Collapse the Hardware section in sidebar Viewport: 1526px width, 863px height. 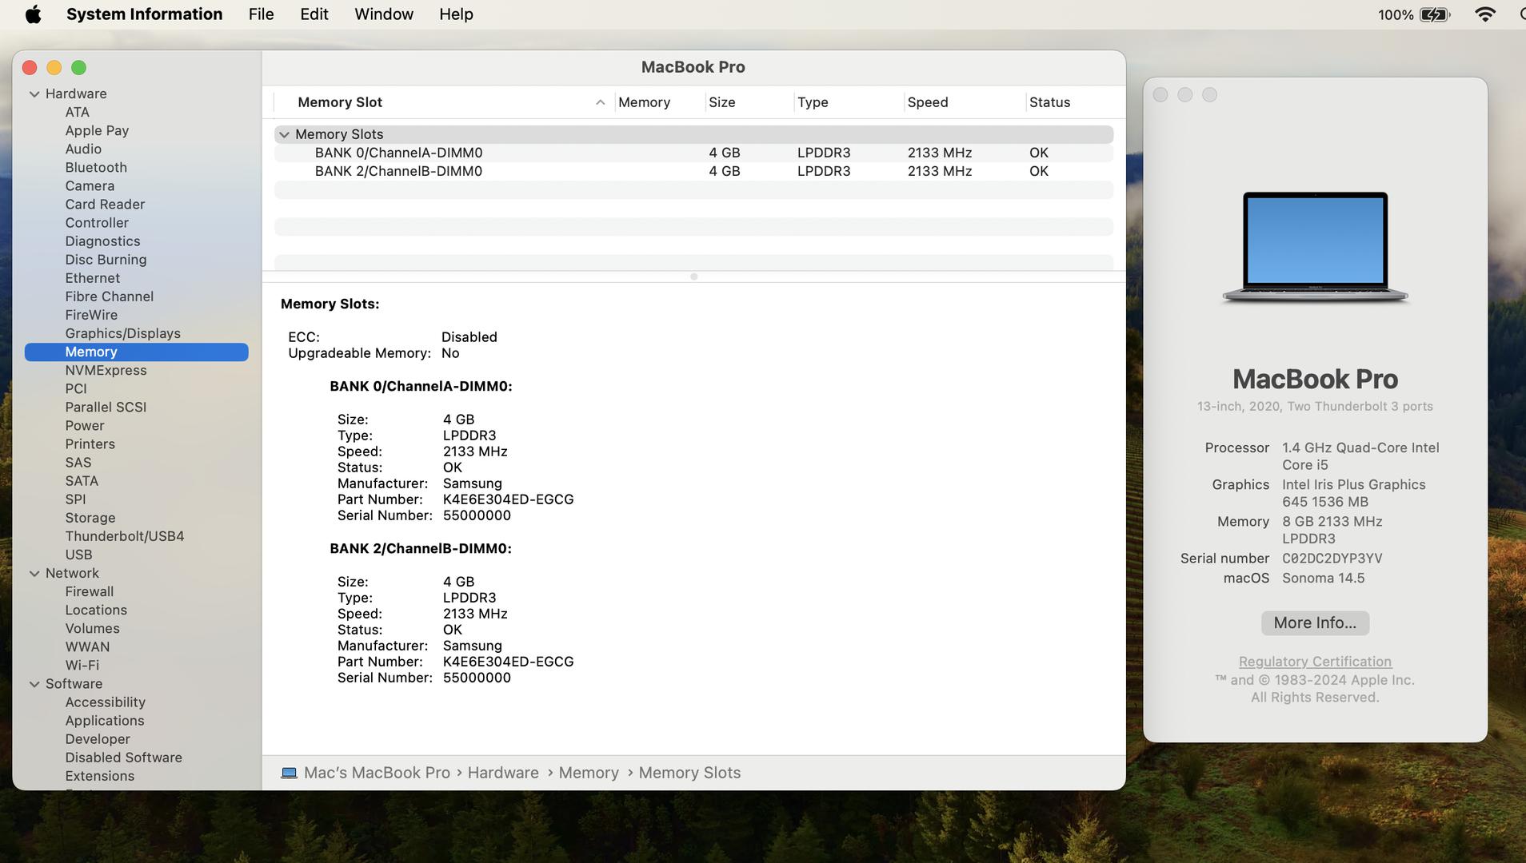coord(34,93)
